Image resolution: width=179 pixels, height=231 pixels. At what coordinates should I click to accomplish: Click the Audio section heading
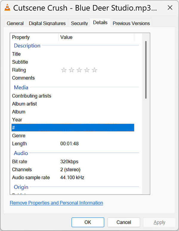point(21,153)
